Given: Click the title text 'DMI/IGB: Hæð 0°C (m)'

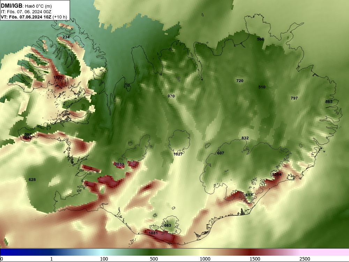Looking at the screenshot, I should (26, 6).
